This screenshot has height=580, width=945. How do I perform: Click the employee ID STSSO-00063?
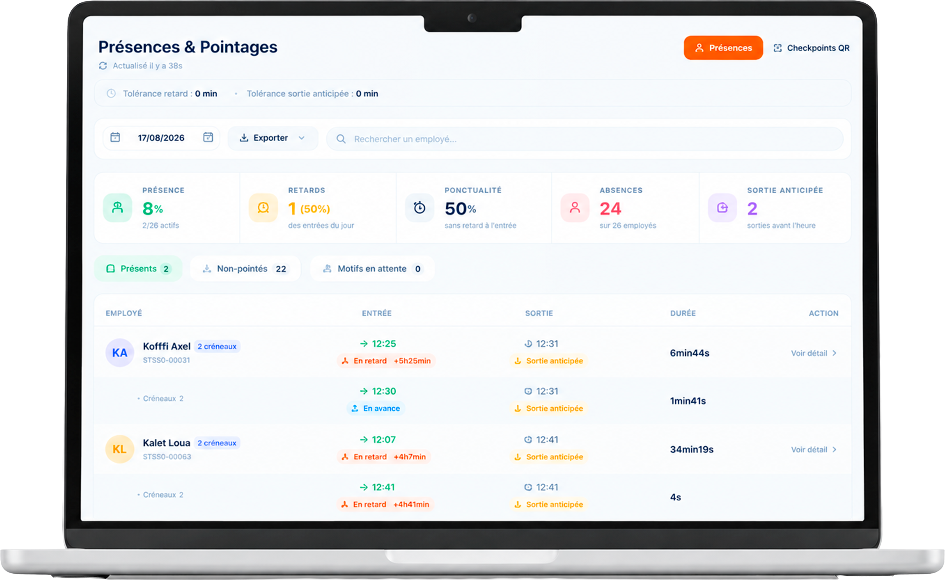pyautogui.click(x=167, y=457)
